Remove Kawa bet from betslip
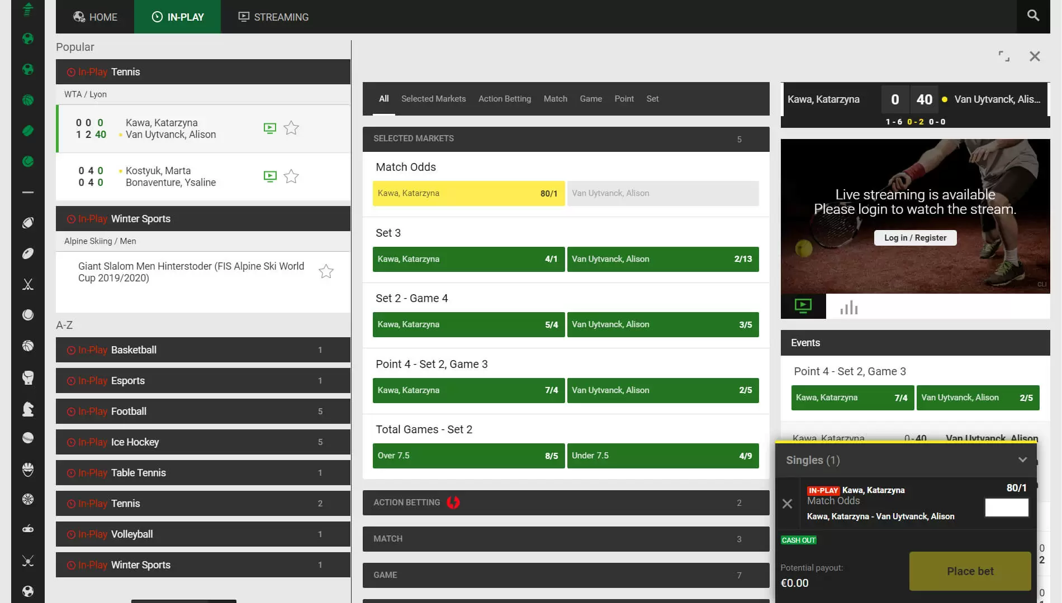The height and width of the screenshot is (603, 1062). pos(787,504)
